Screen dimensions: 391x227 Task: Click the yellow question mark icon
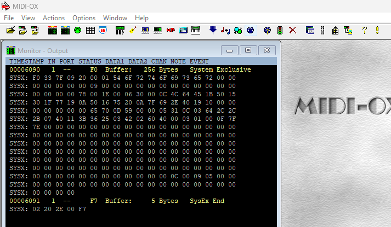[364, 31]
